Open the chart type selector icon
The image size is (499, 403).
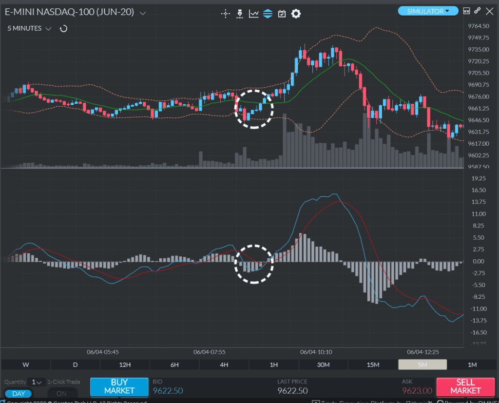click(x=253, y=13)
